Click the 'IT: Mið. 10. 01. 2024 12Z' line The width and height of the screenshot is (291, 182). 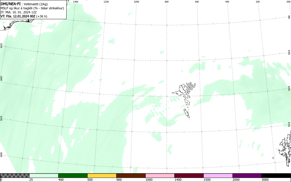(19, 12)
